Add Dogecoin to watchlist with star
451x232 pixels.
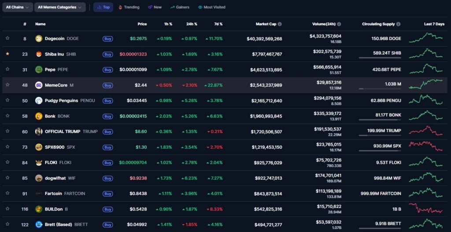7,38
